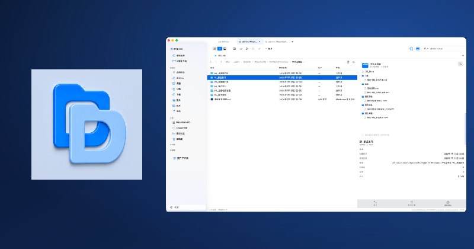Click the .DS_Store entry in preview list
Screen dimensions: 474x249
pyautogui.click(x=368, y=72)
